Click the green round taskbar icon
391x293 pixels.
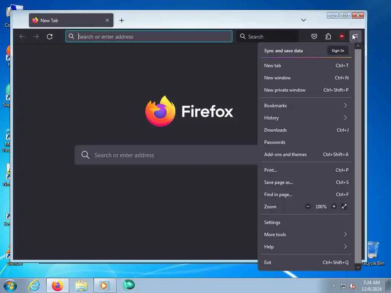click(129, 285)
